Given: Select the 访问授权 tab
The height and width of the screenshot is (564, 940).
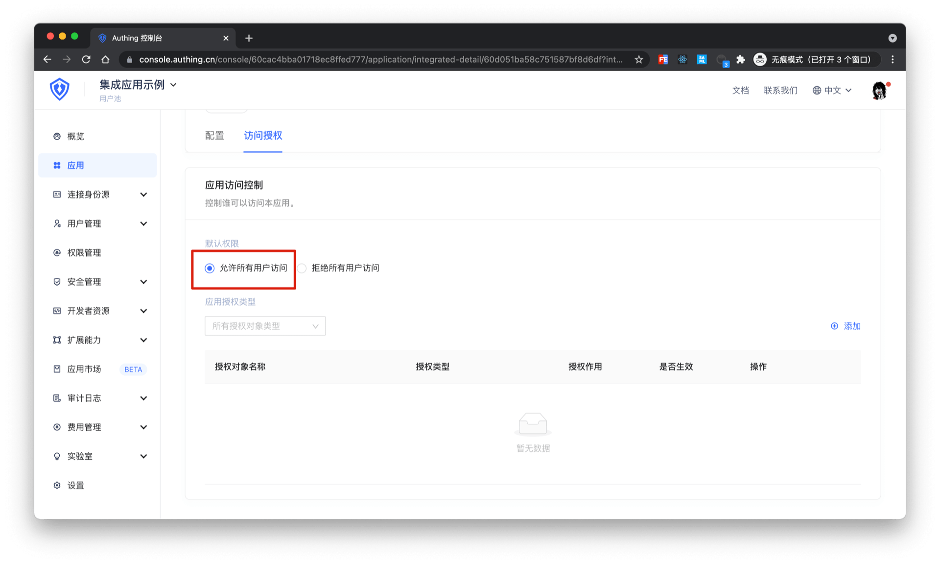Looking at the screenshot, I should tap(263, 136).
